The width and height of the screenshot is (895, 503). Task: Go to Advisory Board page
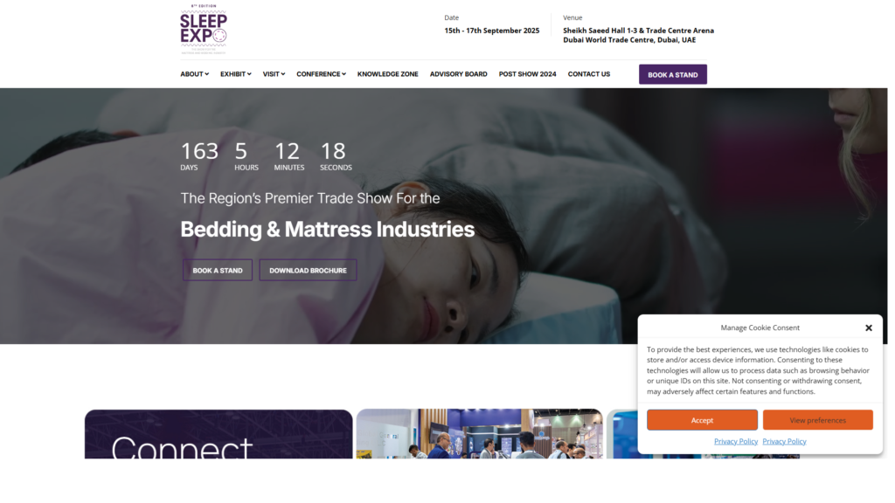[x=458, y=74]
